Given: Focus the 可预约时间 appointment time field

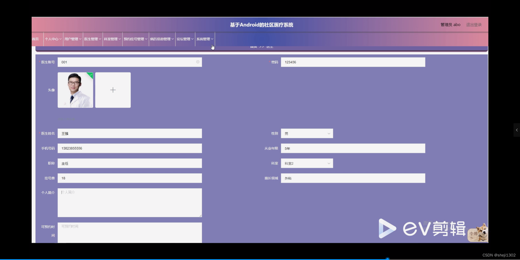Looking at the screenshot, I should (130, 232).
